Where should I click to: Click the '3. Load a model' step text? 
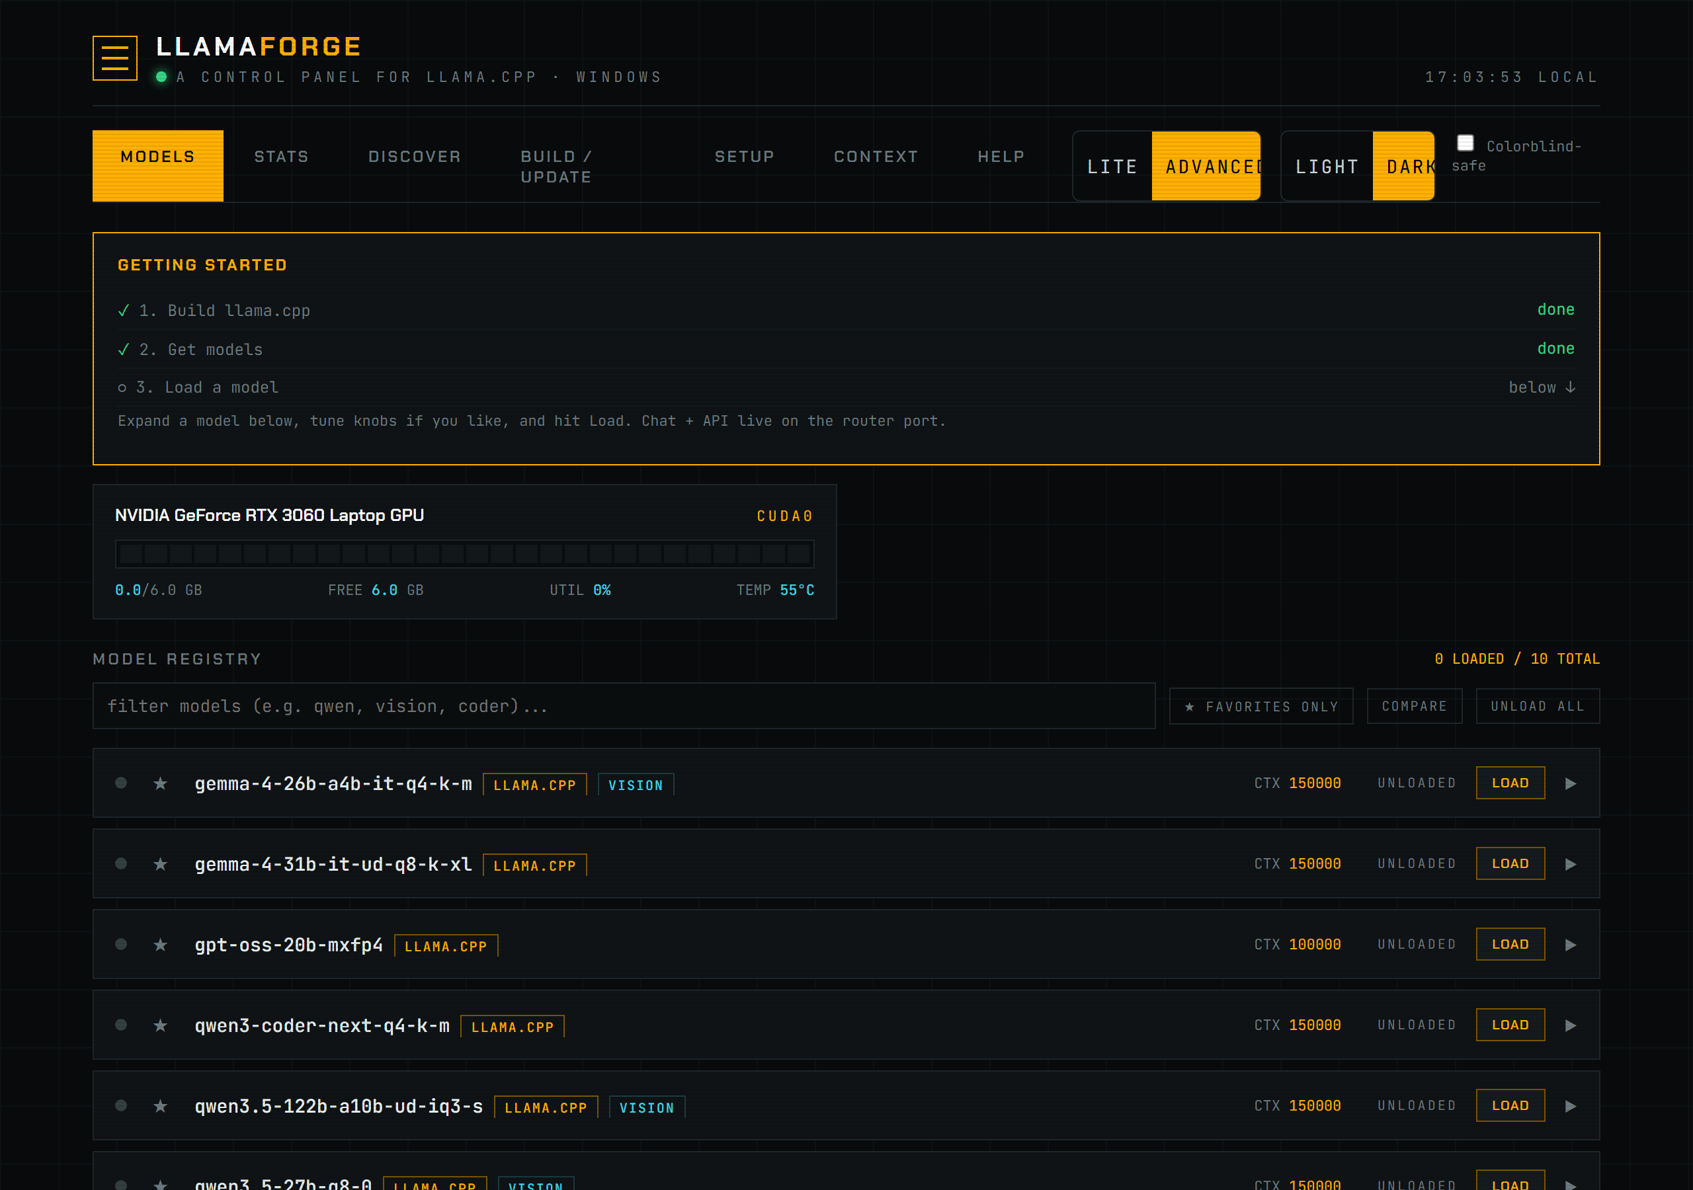pos(207,387)
